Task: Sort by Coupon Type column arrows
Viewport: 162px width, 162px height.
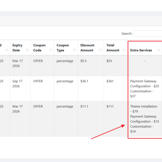Action: click(x=74, y=50)
